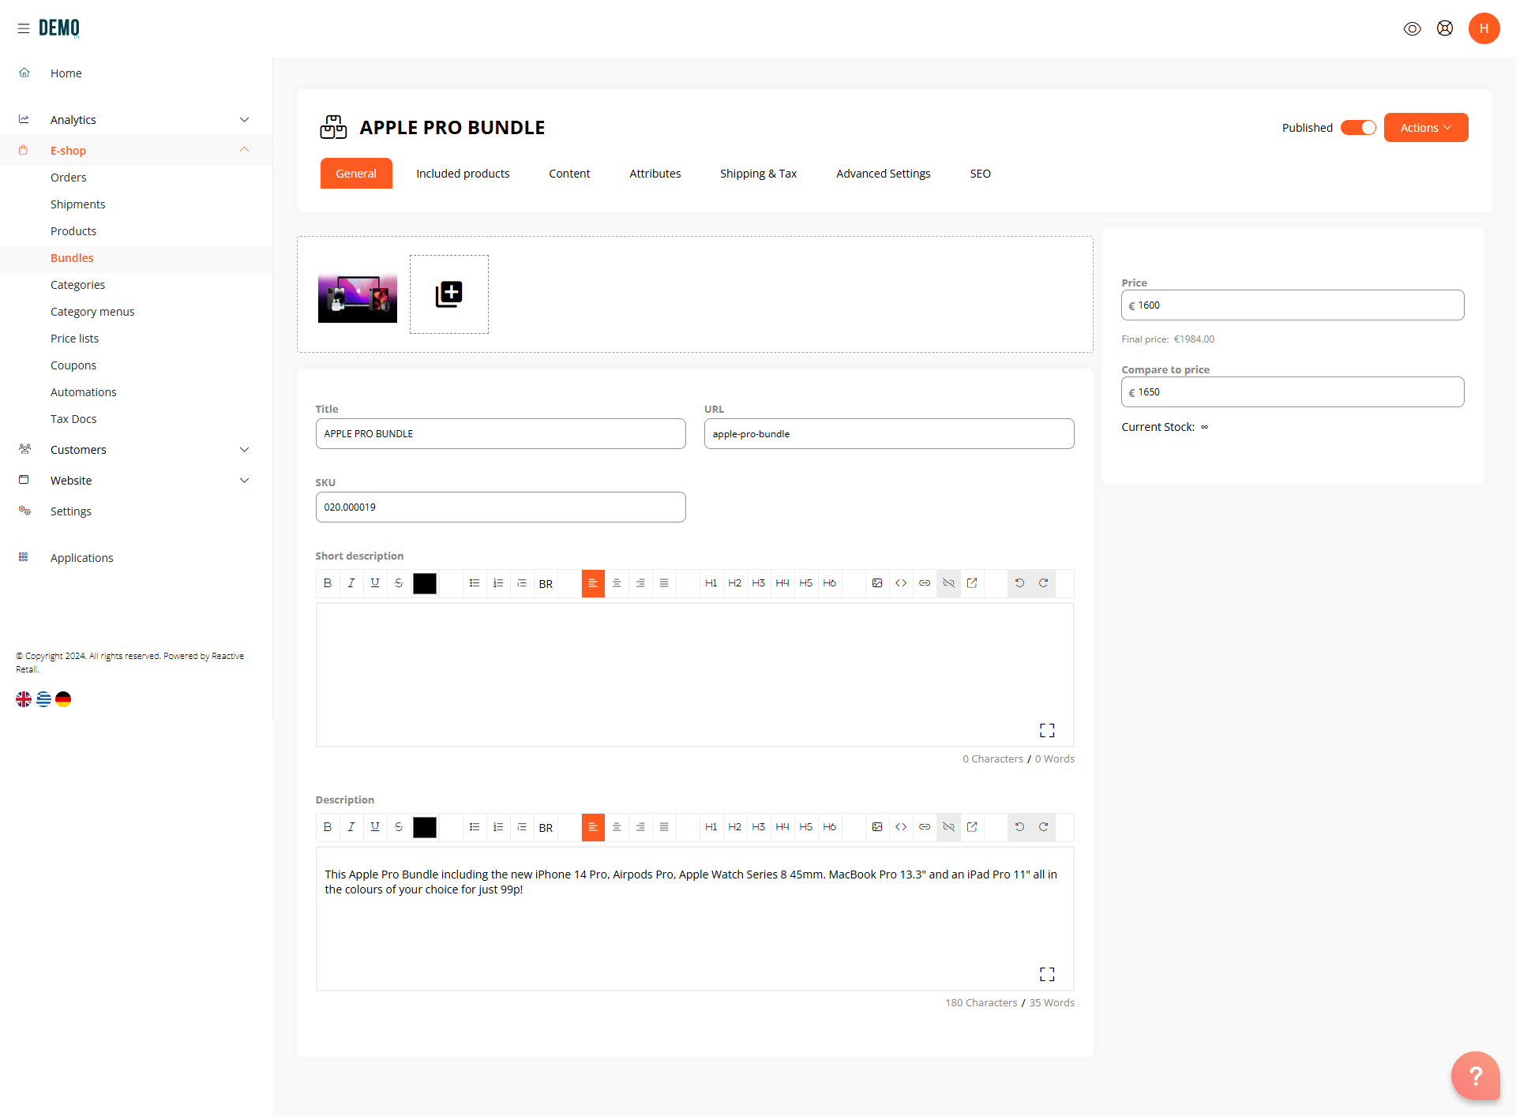
Task: Open Applications in sidebar
Action: pyautogui.click(x=82, y=558)
